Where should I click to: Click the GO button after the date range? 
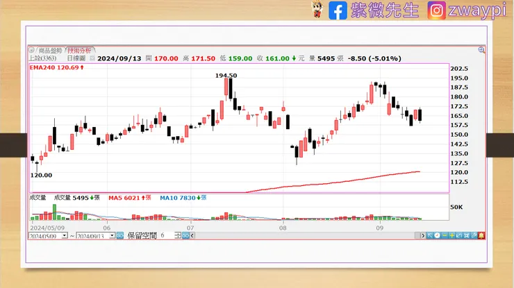[x=120, y=235]
